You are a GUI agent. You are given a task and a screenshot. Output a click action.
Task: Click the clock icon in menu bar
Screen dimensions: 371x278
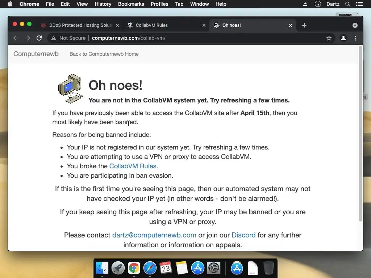tap(318, 4)
